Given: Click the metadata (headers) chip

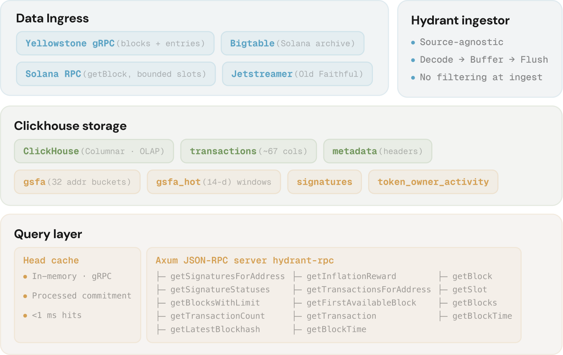Looking at the screenshot, I should (377, 151).
